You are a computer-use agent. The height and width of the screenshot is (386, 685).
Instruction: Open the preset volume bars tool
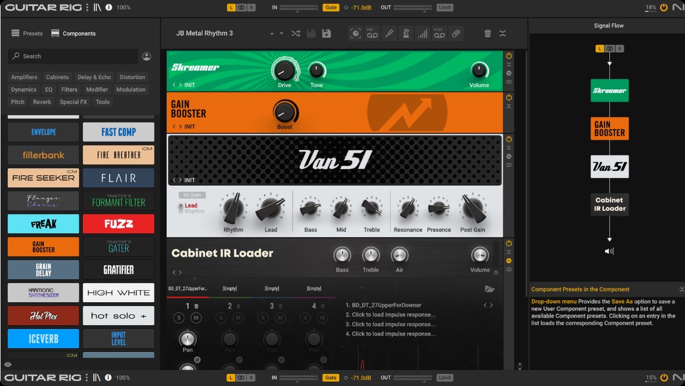click(x=422, y=34)
